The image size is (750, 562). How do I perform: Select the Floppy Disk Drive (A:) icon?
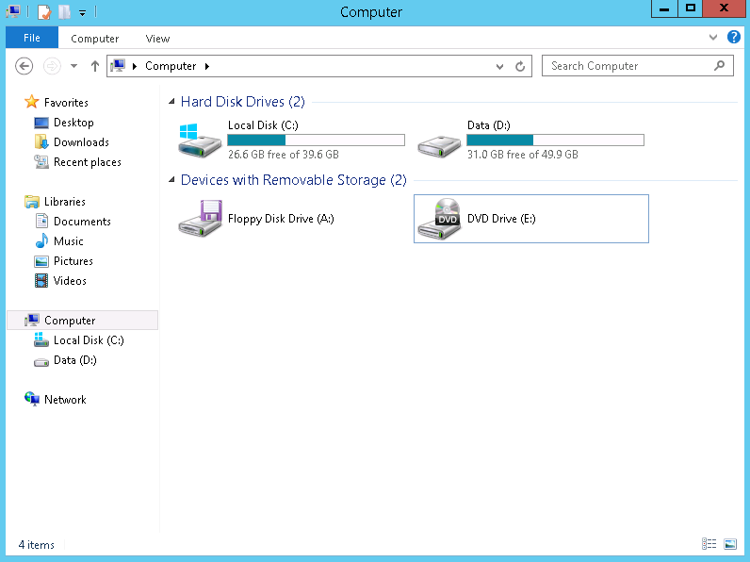[x=200, y=219]
